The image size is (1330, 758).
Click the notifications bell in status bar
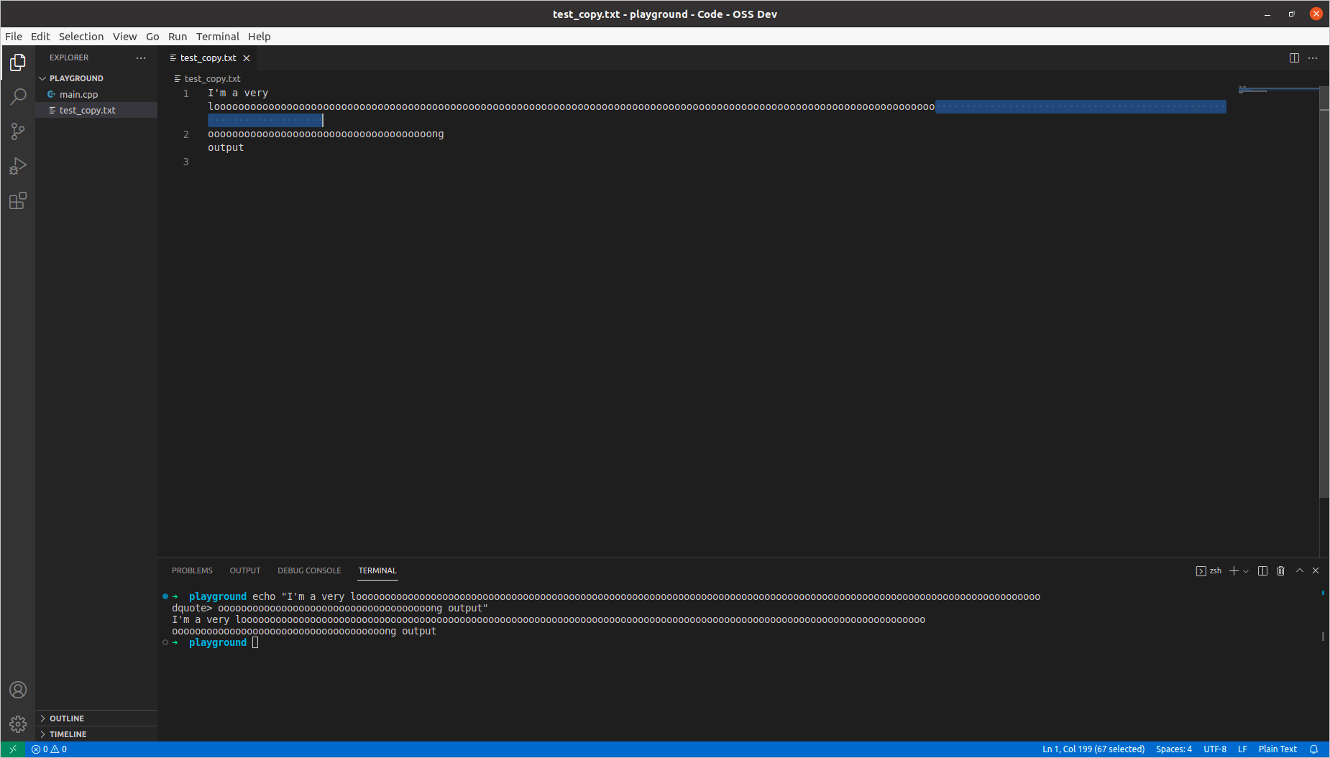click(1315, 749)
